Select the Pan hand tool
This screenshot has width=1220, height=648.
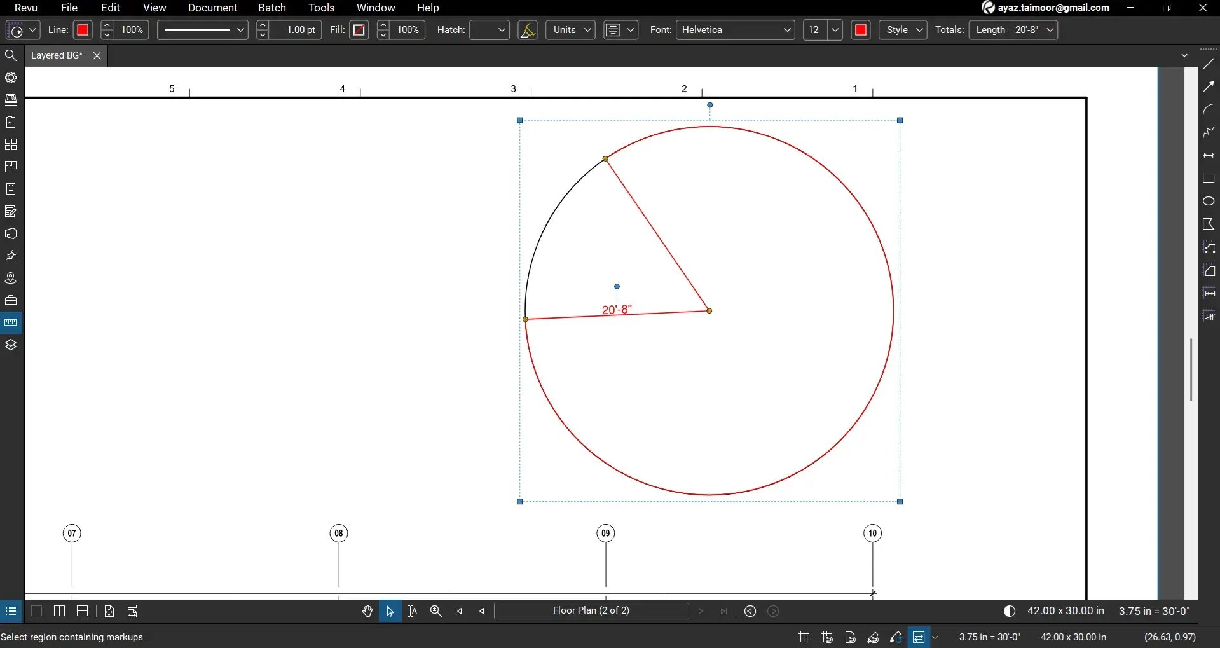pos(367,611)
